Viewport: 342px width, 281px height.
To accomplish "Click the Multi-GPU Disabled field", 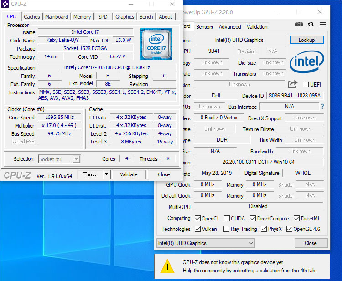I will tap(259, 206).
